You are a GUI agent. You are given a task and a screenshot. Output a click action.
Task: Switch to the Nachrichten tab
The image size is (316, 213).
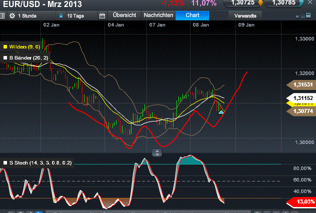(158, 15)
